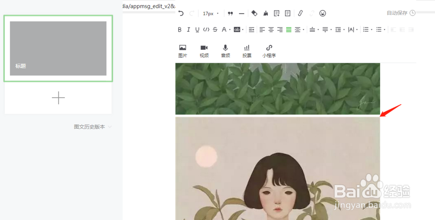The image size is (435, 220).
Task: Expand 图文历史版本 history versions
Action: pyautogui.click(x=93, y=127)
